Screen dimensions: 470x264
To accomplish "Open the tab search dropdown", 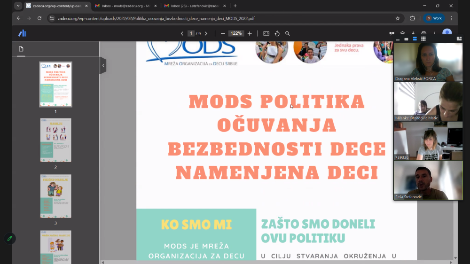I will [18, 6].
